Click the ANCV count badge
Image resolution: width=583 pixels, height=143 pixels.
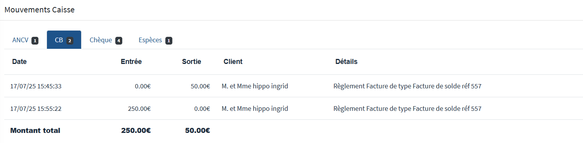pyautogui.click(x=35, y=40)
